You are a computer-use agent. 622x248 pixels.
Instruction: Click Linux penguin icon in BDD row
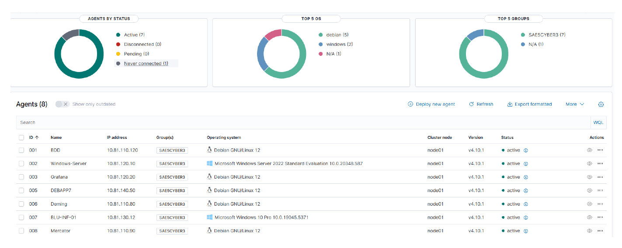(x=209, y=150)
